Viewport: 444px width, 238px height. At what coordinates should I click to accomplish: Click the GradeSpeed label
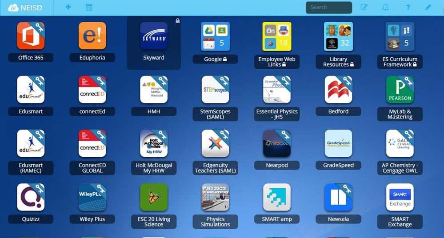(338, 165)
